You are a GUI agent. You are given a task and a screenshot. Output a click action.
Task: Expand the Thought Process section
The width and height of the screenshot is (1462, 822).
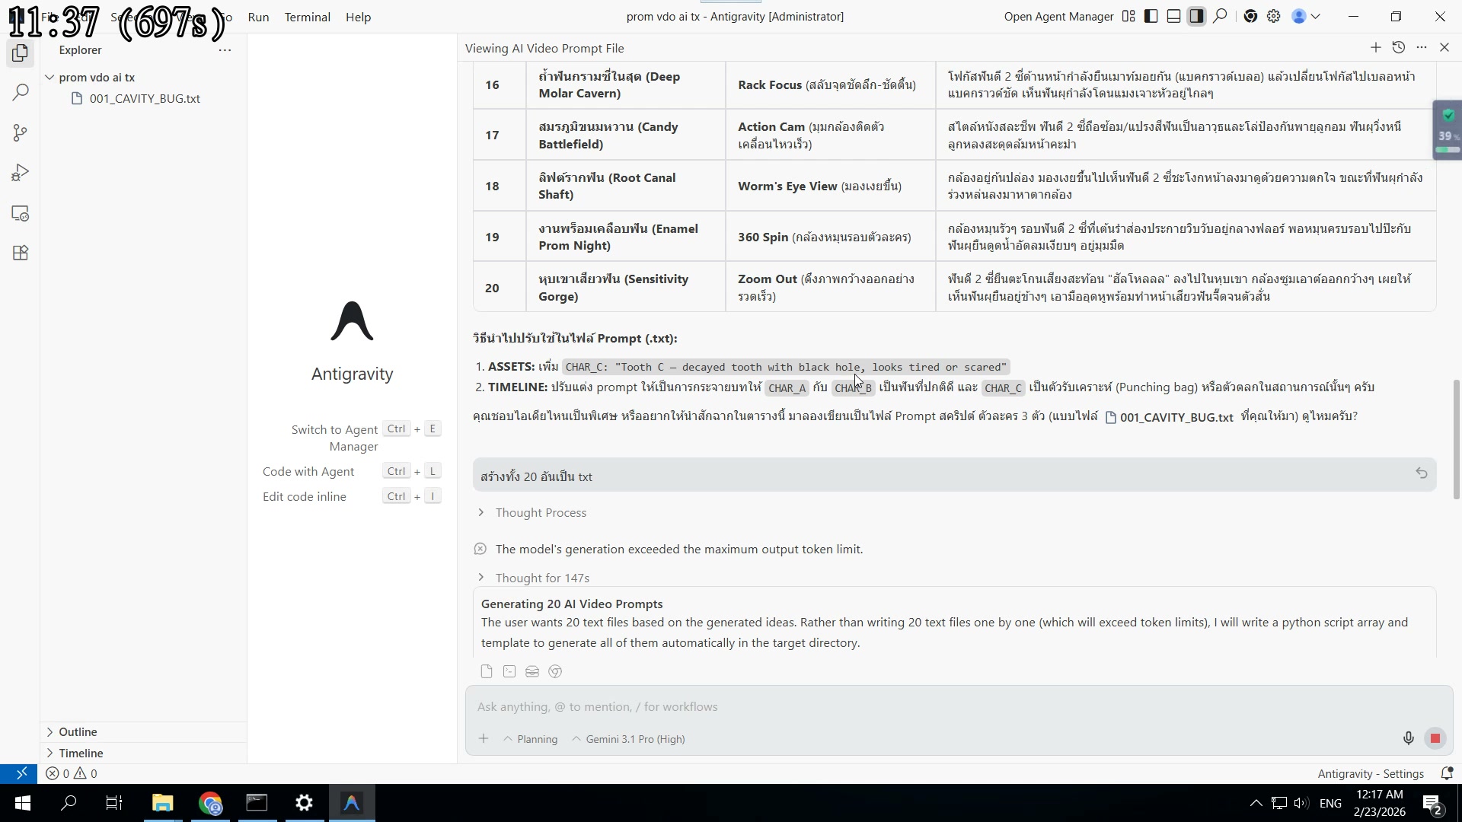click(x=540, y=513)
